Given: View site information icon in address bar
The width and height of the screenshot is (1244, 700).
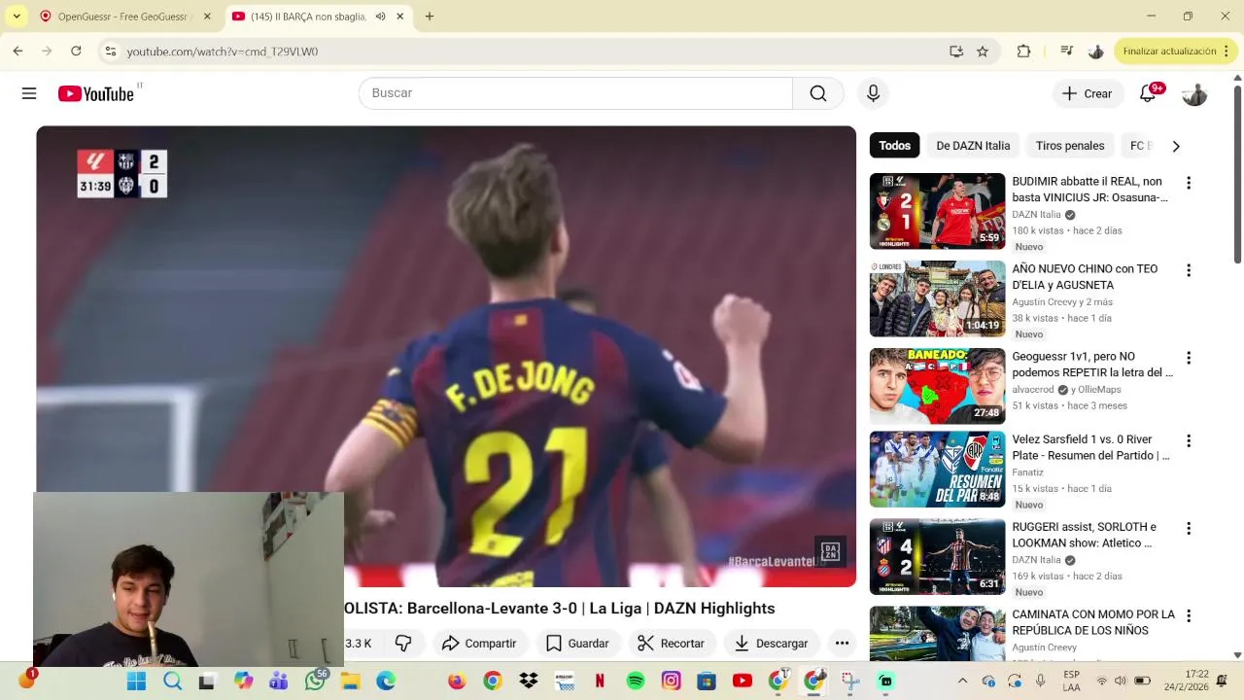Looking at the screenshot, I should 111,52.
